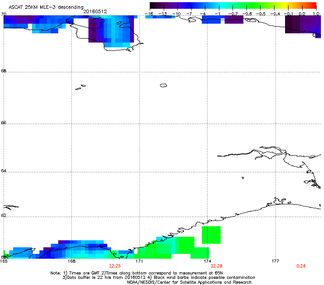Click the -16 label on the color scale
324x285 pixels.
[149, 14]
